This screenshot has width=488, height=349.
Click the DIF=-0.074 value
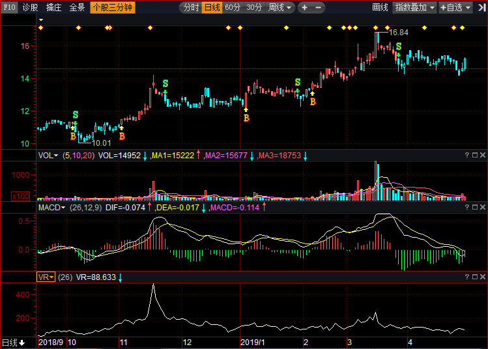125,208
